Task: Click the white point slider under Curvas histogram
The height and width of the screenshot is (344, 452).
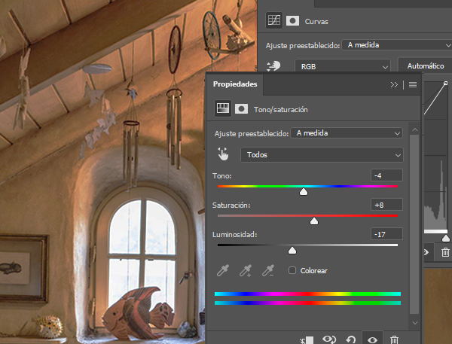Action: [446, 238]
